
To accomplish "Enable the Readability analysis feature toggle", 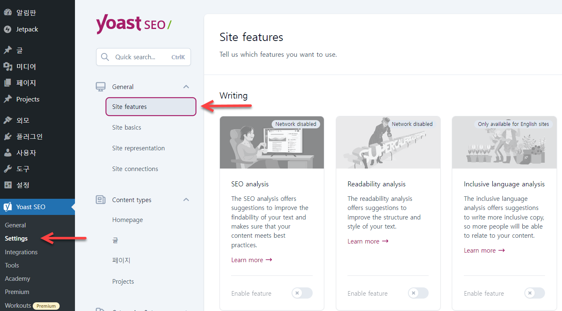I will [x=418, y=293].
